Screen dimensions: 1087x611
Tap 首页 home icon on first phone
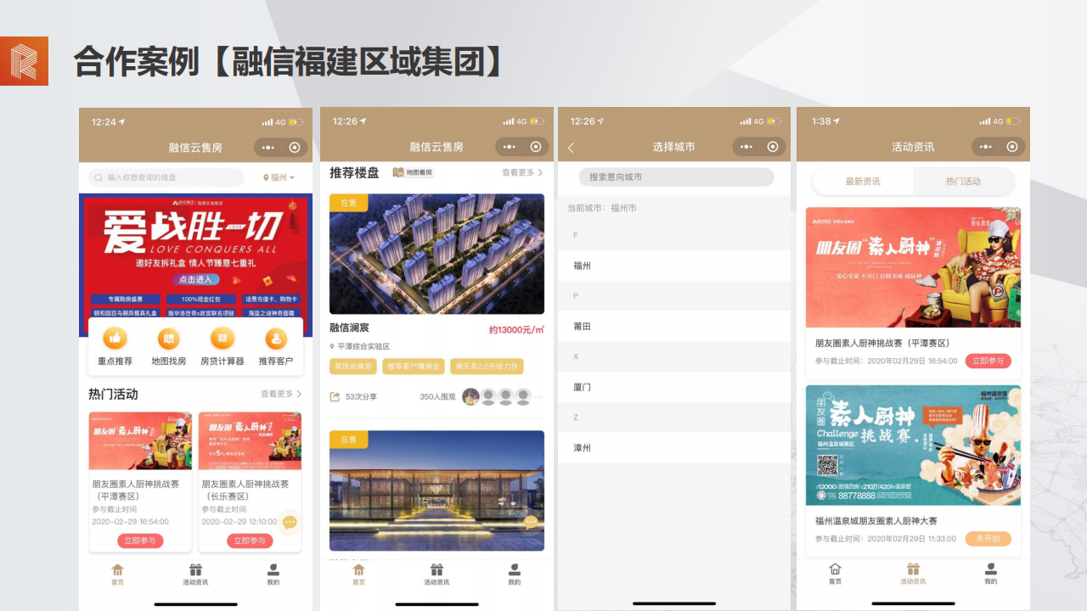(117, 570)
